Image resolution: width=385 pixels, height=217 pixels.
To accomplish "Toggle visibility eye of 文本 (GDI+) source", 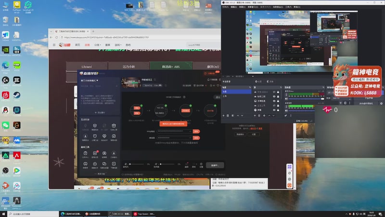I will [274, 92].
